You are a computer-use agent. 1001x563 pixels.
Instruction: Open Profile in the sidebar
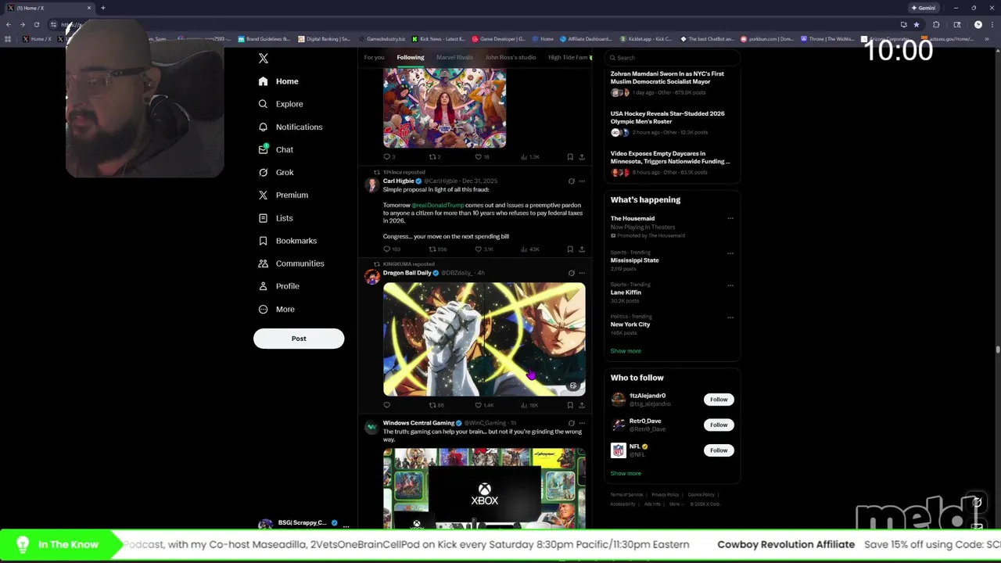tap(279, 286)
